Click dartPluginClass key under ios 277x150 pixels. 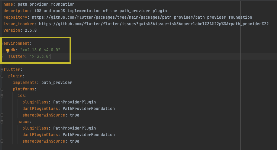pyautogui.click(x=40, y=108)
